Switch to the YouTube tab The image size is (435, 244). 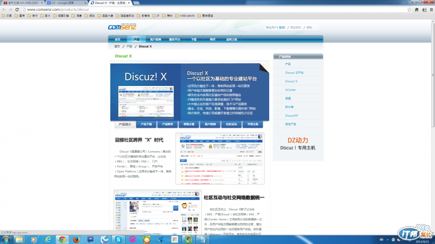coord(22,3)
